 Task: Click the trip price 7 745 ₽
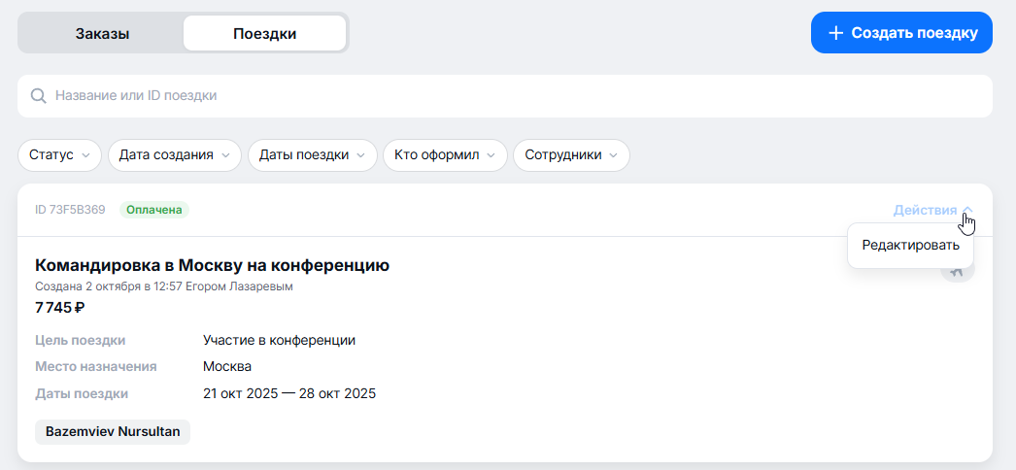point(60,308)
